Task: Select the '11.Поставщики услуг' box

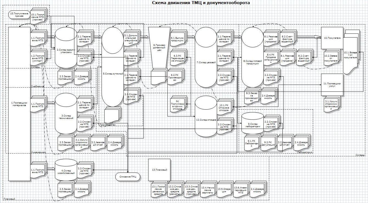Action: [x=332, y=85]
